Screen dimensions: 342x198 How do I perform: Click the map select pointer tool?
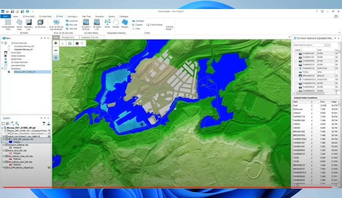tap(63, 43)
